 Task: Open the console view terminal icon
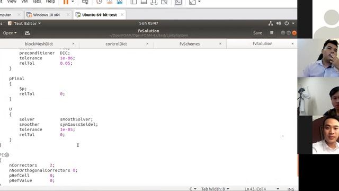pyautogui.click(x=178, y=2)
